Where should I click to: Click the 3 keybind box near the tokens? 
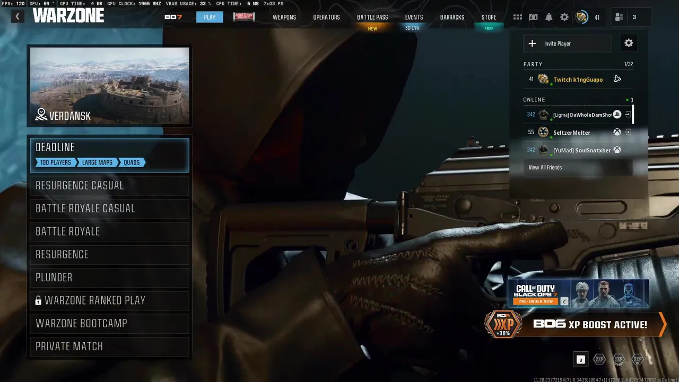pos(580,360)
